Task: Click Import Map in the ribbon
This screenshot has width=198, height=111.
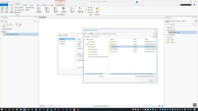Action: [19, 8]
